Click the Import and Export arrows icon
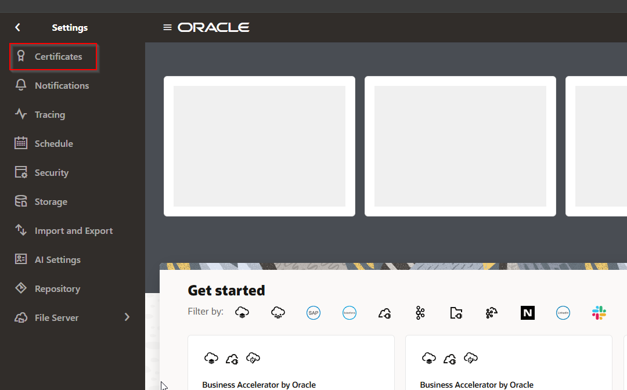627x390 pixels. (x=21, y=230)
